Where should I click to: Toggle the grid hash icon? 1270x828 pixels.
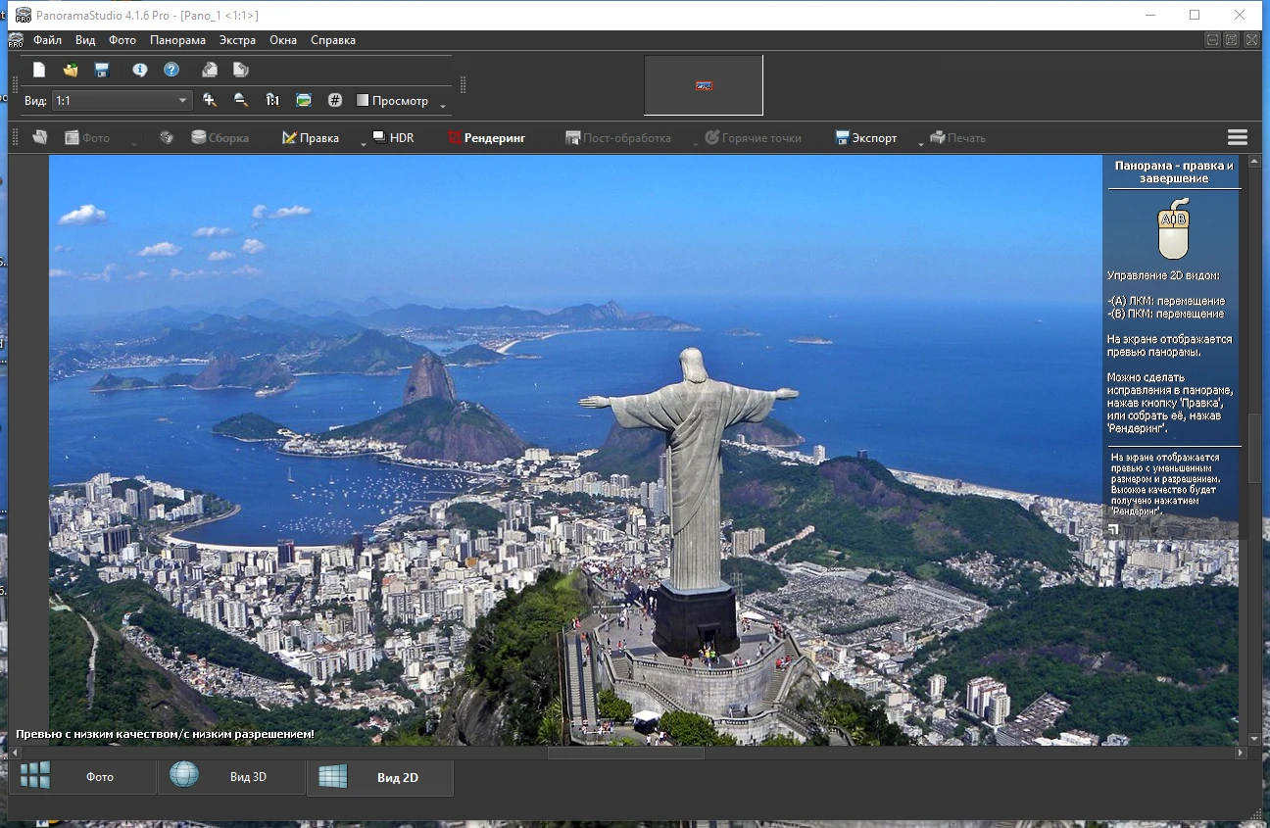coord(335,100)
